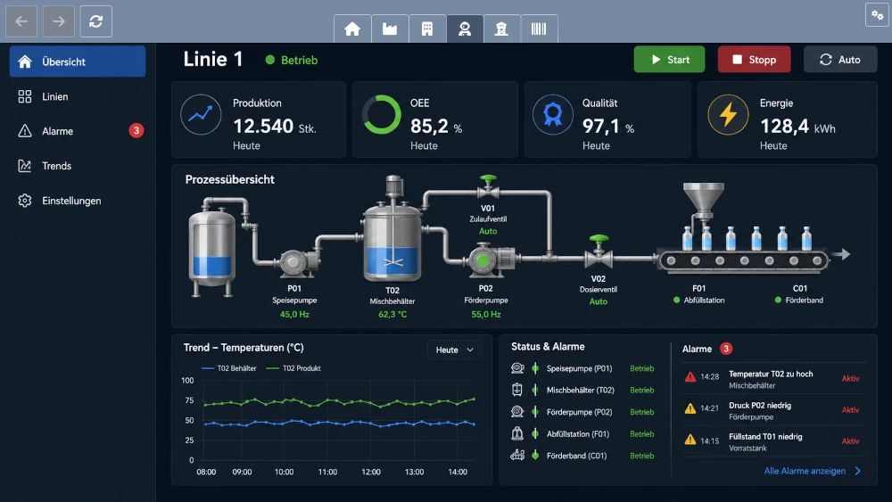Open the factory icon tab
Screen dimensions: 892x502
(390, 29)
